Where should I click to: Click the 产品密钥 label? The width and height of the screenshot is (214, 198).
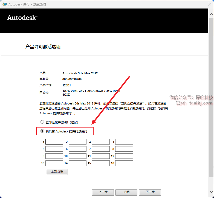(x=46, y=85)
